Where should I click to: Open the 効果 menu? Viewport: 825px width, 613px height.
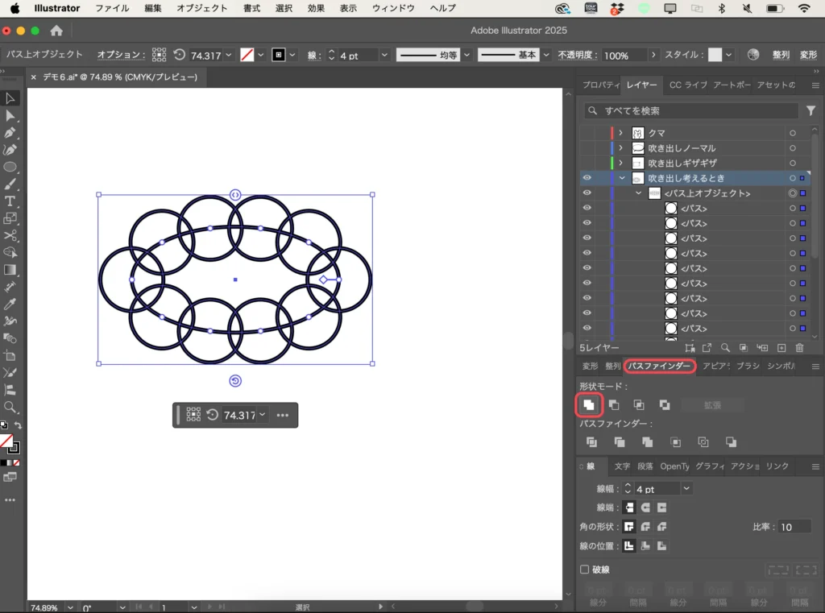[316, 8]
